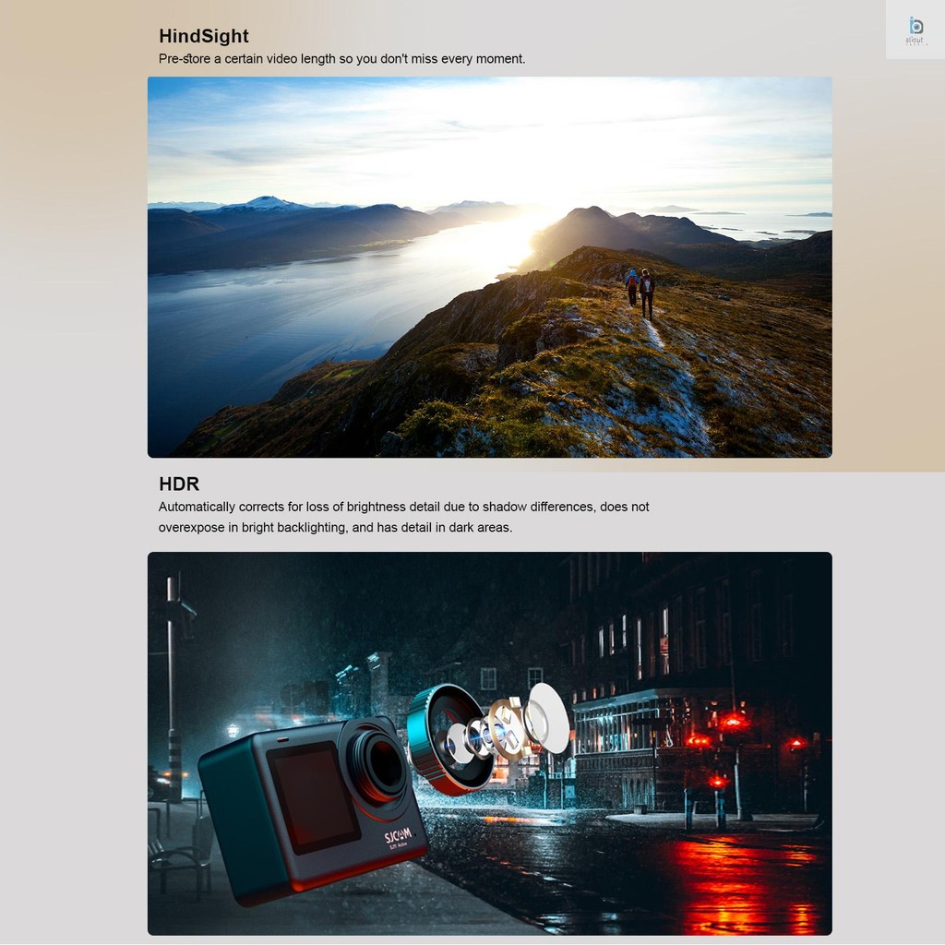Click the gold lens spacer ring
Image resolution: width=945 pixels, height=945 pixels.
[506, 726]
